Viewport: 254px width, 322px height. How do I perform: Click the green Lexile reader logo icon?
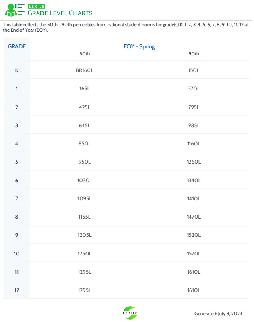coord(14,10)
